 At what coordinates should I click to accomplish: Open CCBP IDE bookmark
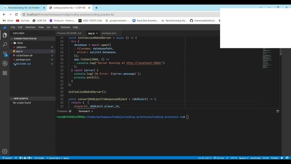pyautogui.click(x=40, y=20)
